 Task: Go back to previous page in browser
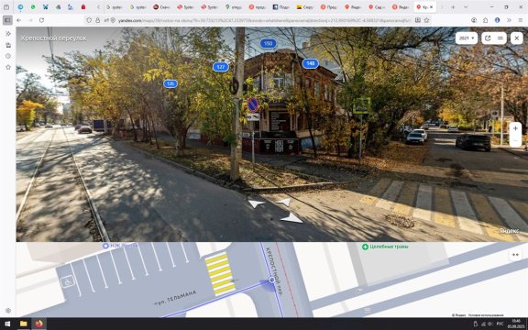tap(19, 20)
